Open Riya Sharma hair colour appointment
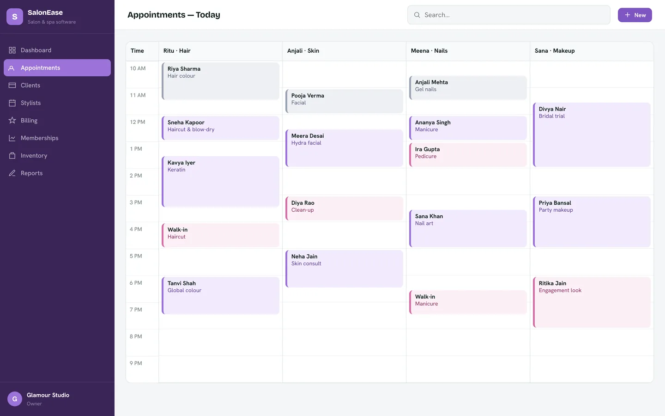This screenshot has height=416, width=665. [x=221, y=81]
